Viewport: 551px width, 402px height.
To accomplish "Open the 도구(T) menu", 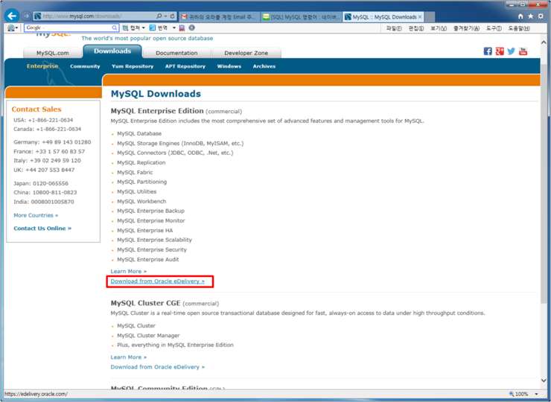I will click(x=494, y=28).
